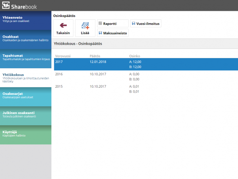The width and height of the screenshot is (238, 179).
Task: Select the Yhtiökokous sidebar section
Action: tap(26, 78)
